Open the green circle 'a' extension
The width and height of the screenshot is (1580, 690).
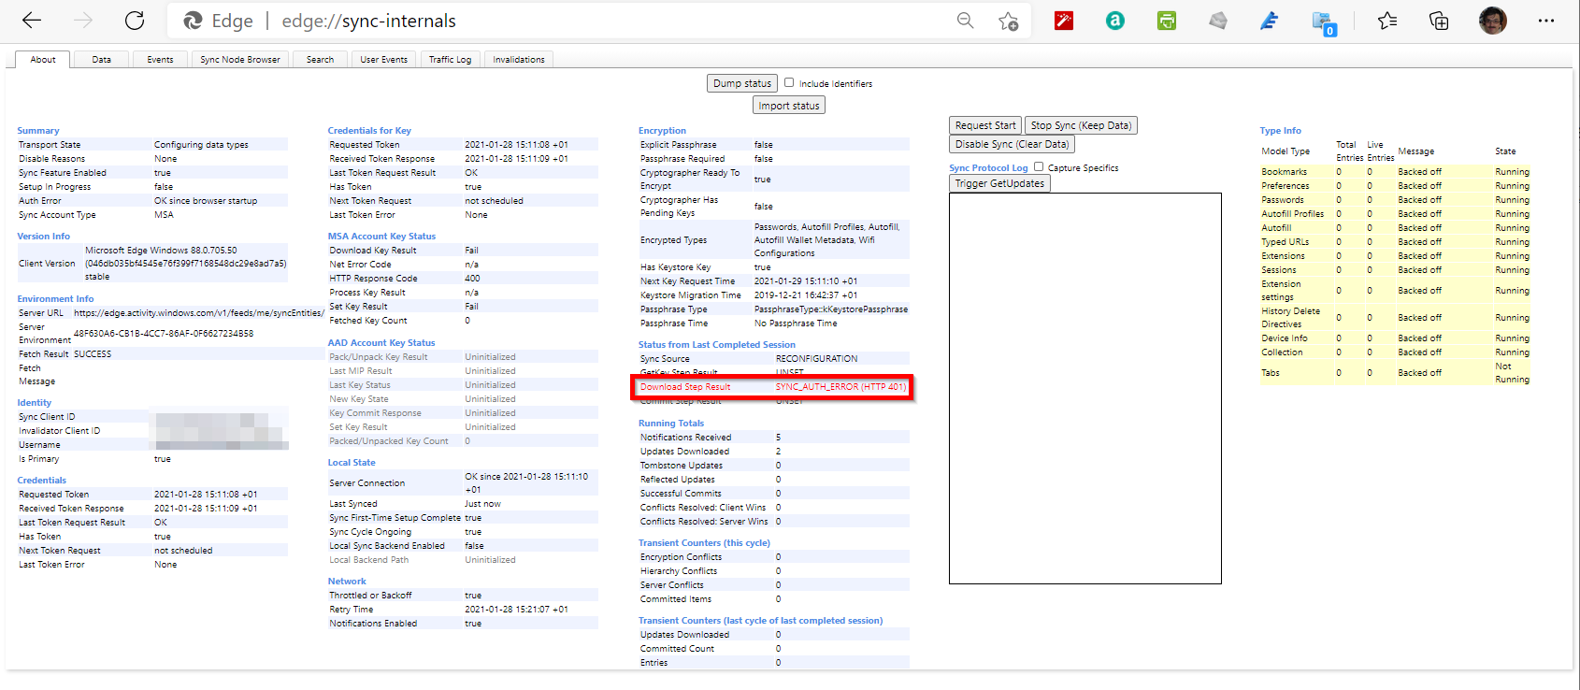[x=1115, y=21]
